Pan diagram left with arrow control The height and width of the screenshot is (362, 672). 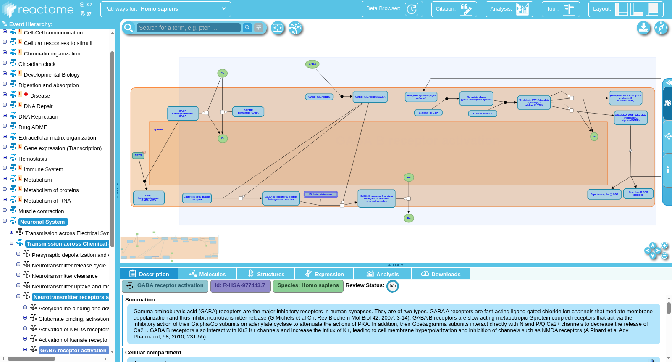(x=648, y=251)
